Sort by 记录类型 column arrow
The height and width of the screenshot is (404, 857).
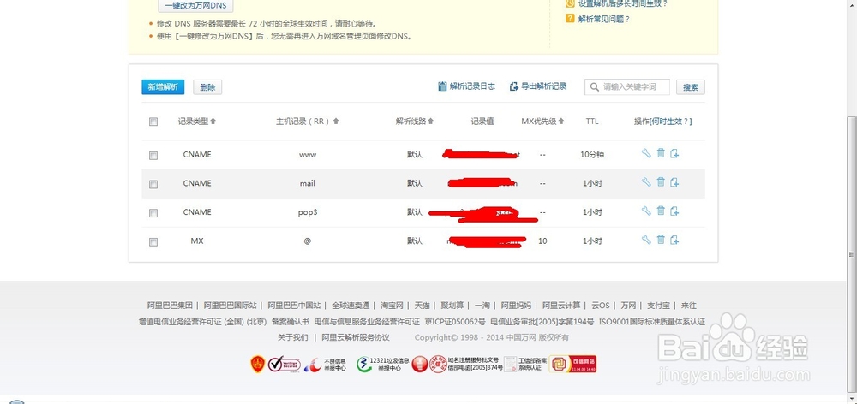[x=213, y=122]
